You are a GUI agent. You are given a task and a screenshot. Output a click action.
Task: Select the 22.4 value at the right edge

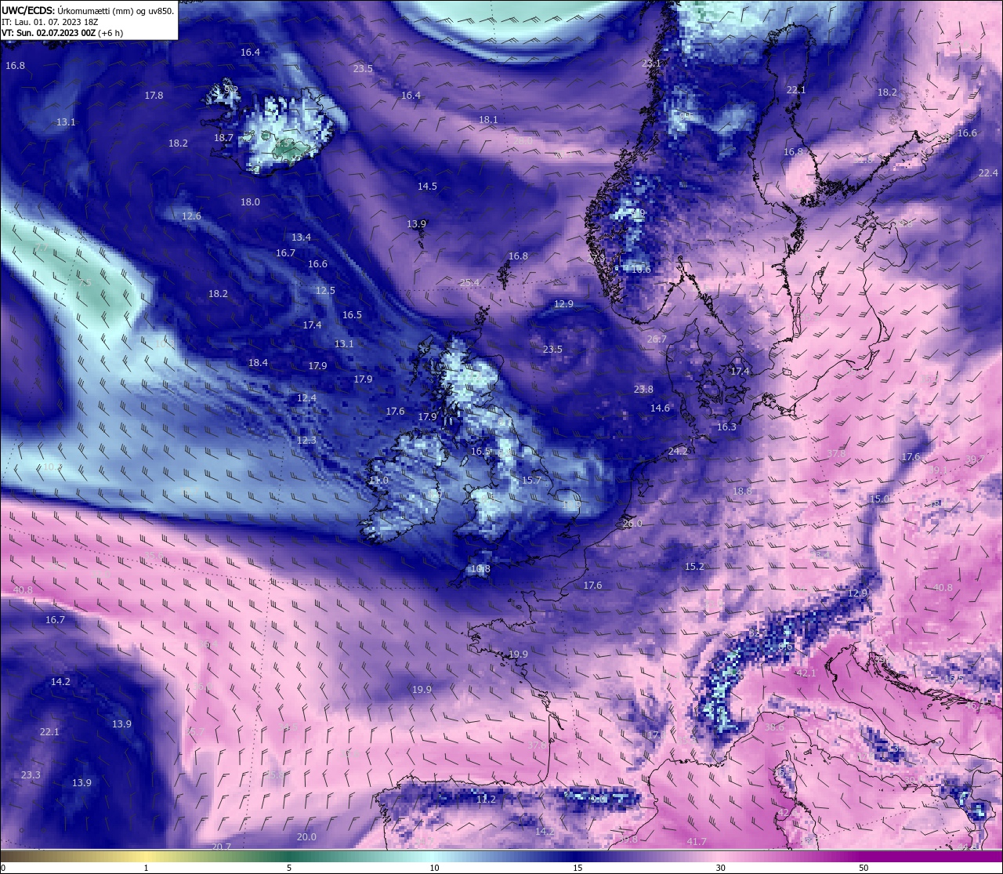988,173
